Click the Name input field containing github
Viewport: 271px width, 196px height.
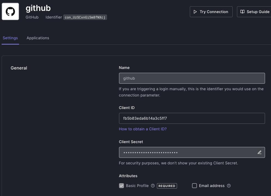point(192,78)
